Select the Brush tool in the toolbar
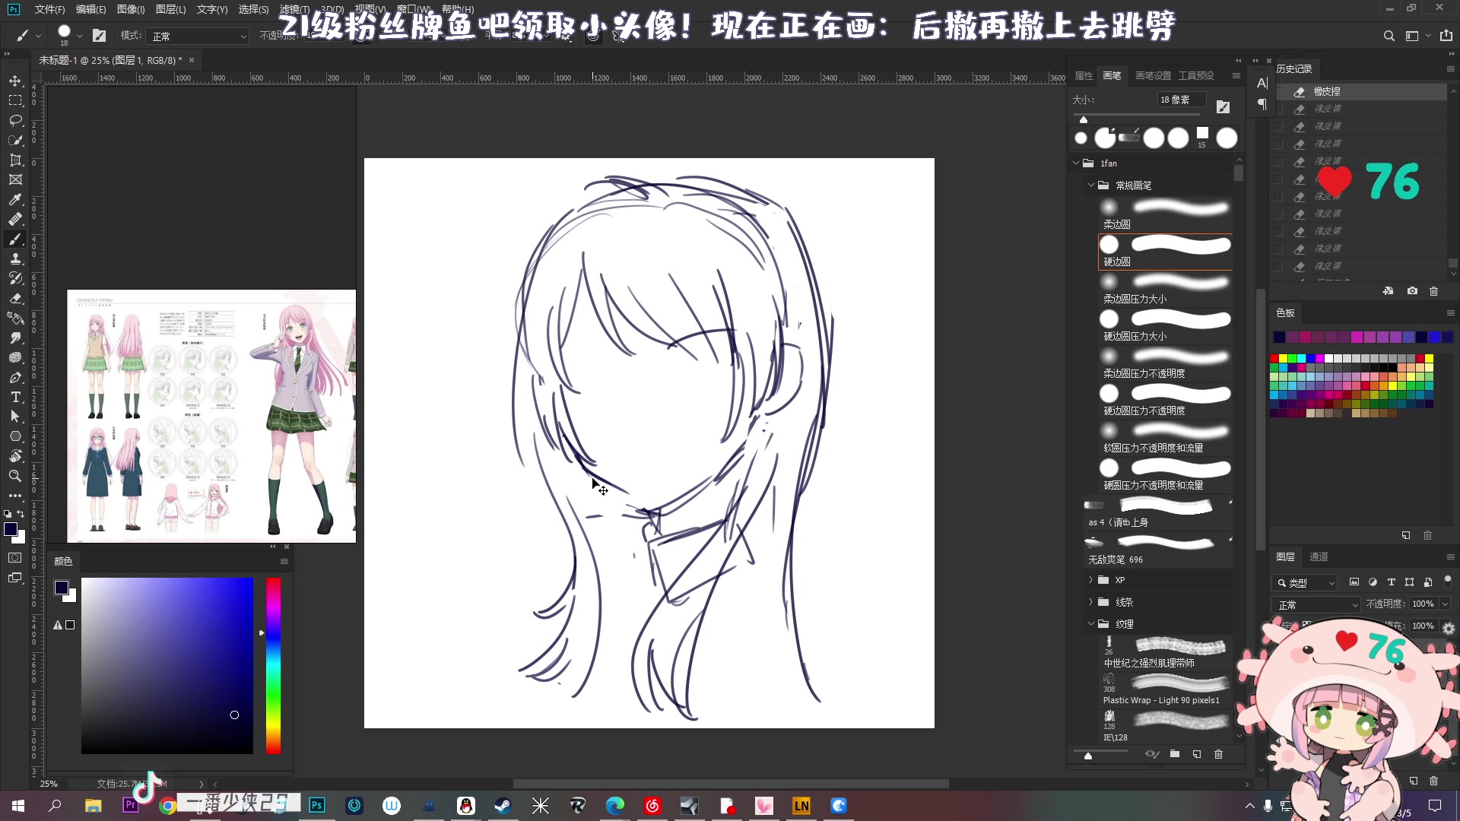 pos(15,239)
